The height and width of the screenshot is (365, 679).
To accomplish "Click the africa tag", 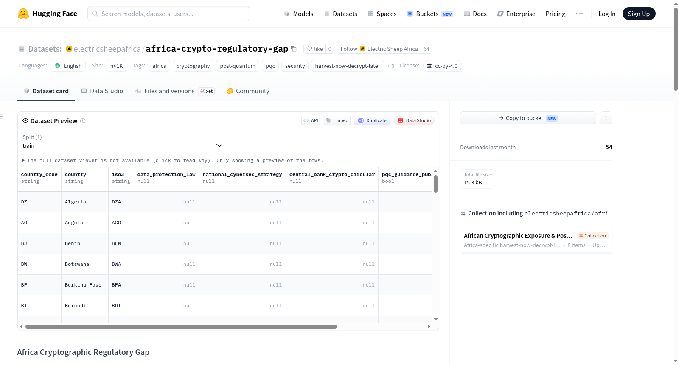I will [x=160, y=66].
